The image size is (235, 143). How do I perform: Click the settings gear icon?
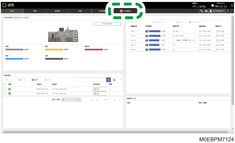(x=206, y=11)
